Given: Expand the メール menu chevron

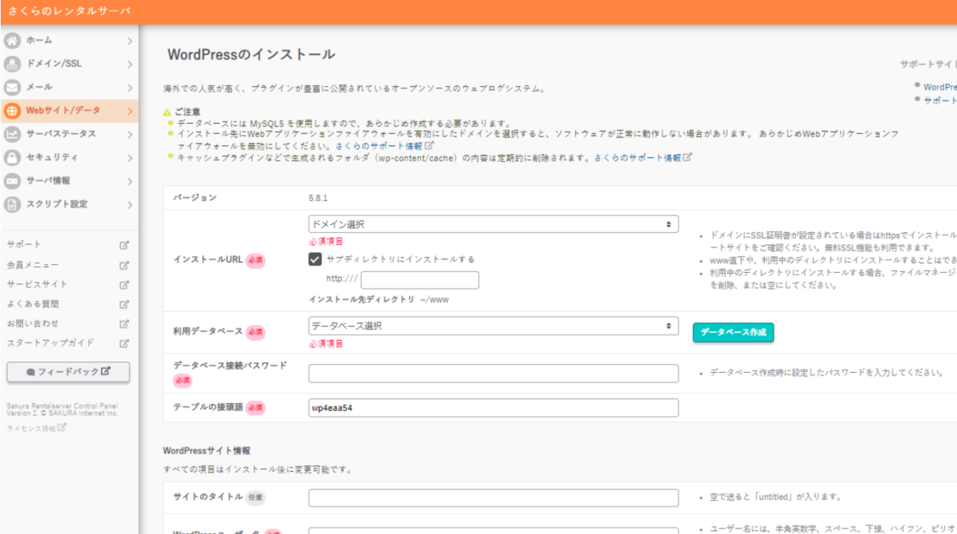Looking at the screenshot, I should point(129,87).
